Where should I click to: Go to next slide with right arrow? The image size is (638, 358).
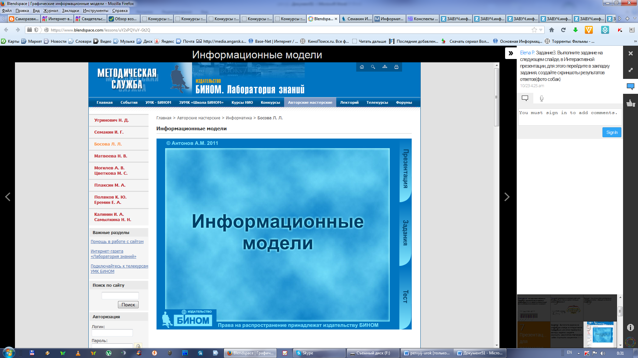click(x=507, y=197)
